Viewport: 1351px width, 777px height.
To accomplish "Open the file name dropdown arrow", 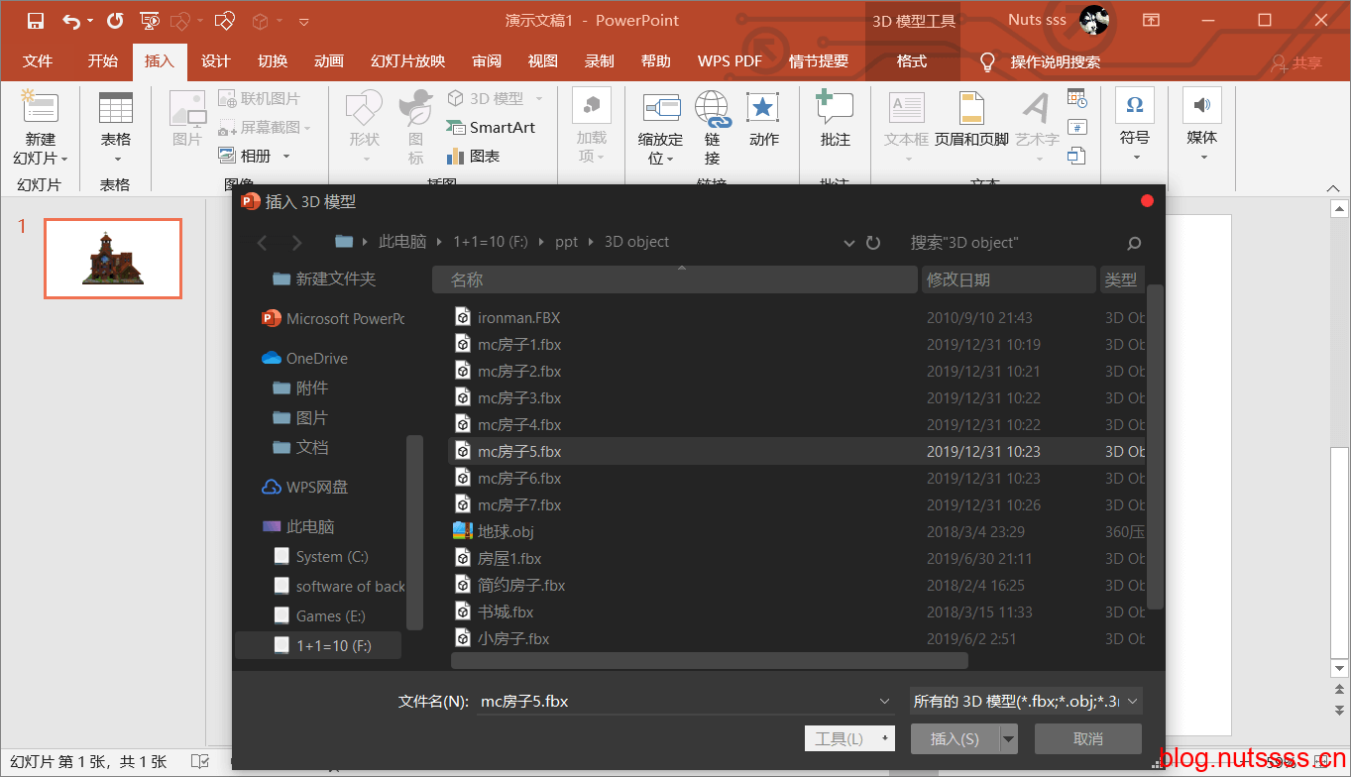I will [x=885, y=702].
